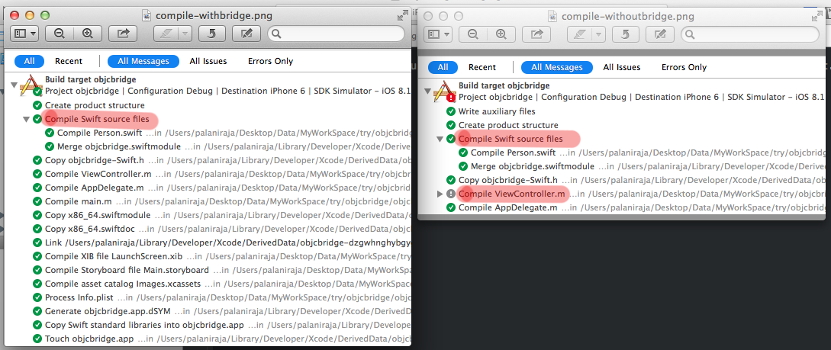Click green check beside Create product structure left

(37, 105)
